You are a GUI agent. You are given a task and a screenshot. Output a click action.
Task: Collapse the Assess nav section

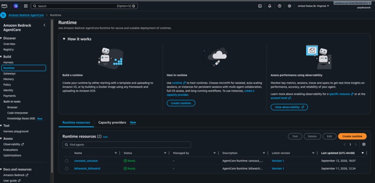point(1,138)
